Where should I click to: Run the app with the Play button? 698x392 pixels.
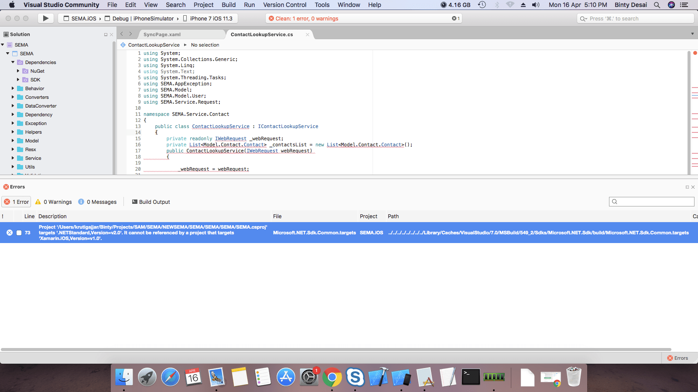tap(45, 18)
